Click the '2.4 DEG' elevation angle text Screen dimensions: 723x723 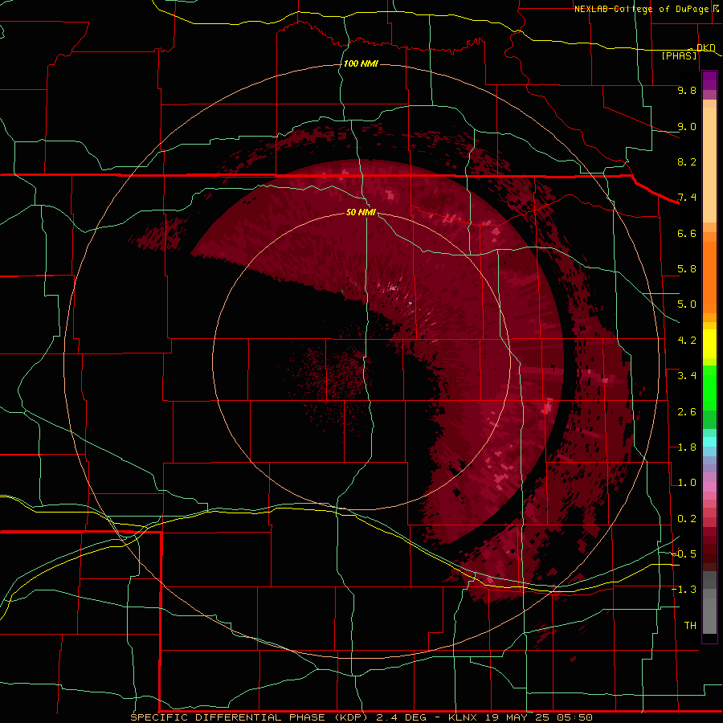coord(402,717)
